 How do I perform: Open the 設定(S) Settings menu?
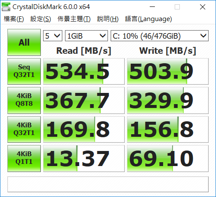coord(40,19)
